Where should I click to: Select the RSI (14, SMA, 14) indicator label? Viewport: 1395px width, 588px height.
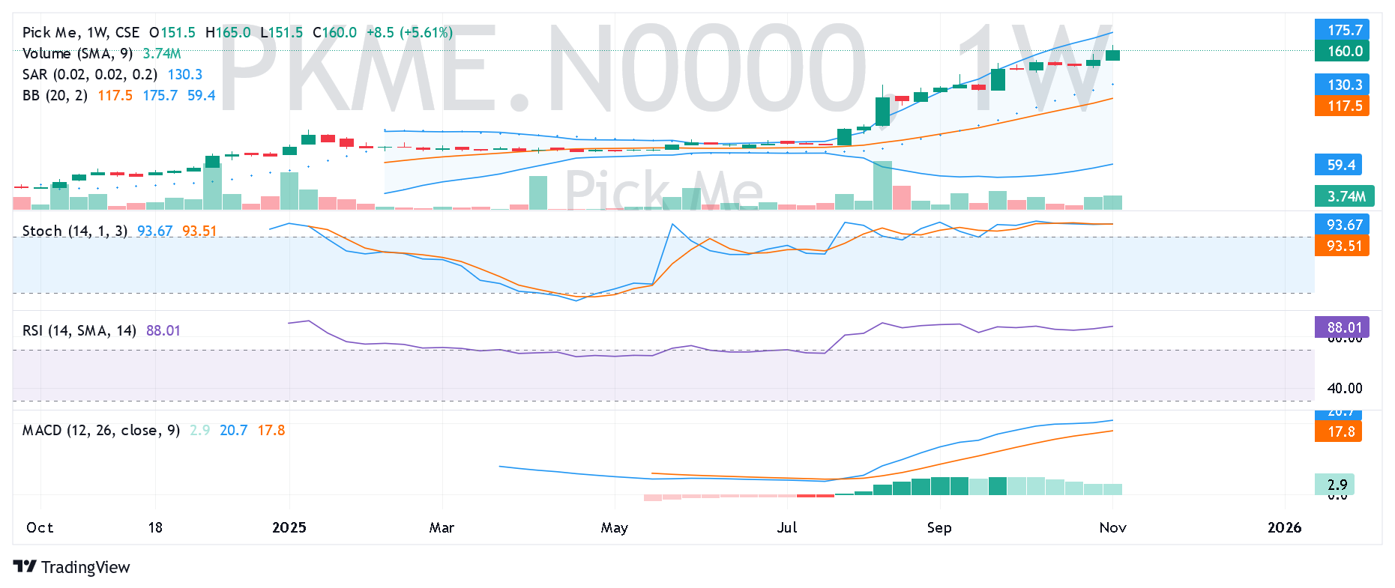coord(79,330)
